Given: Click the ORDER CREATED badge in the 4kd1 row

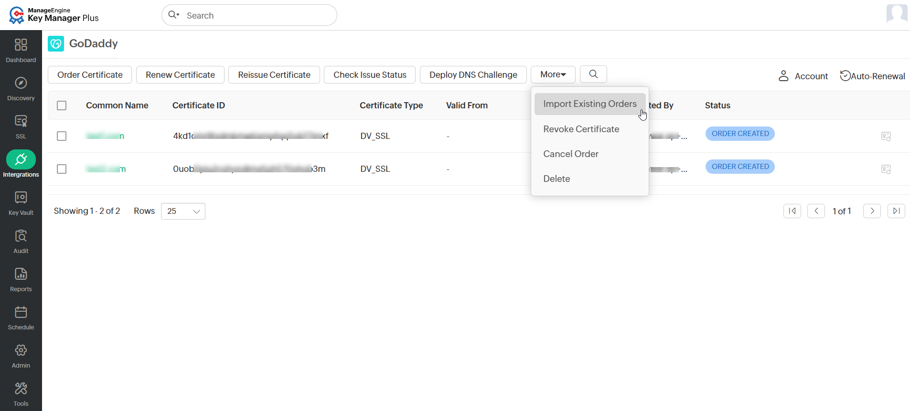Looking at the screenshot, I should 740,134.
